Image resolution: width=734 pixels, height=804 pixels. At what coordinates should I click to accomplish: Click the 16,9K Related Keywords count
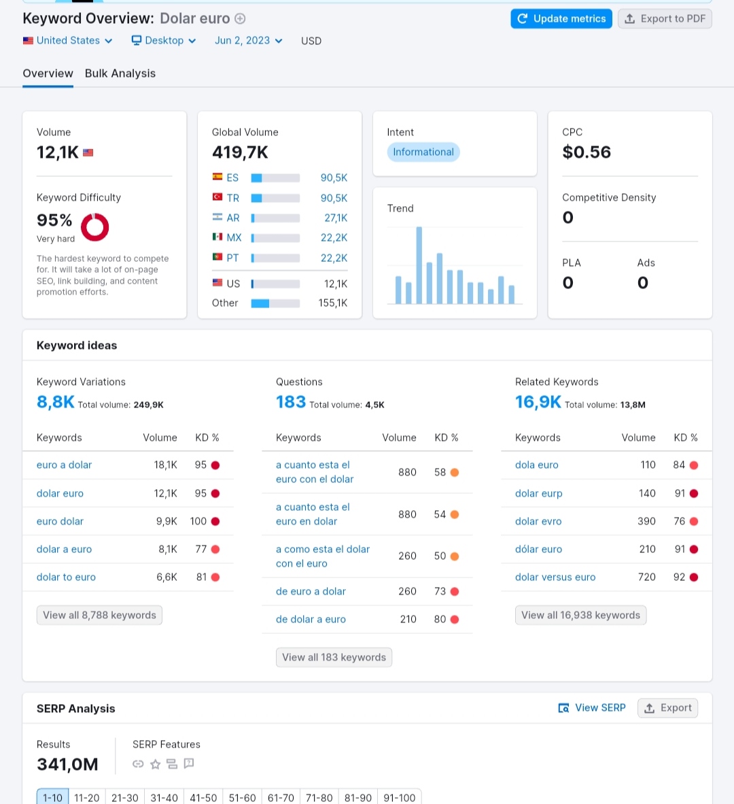(x=538, y=402)
